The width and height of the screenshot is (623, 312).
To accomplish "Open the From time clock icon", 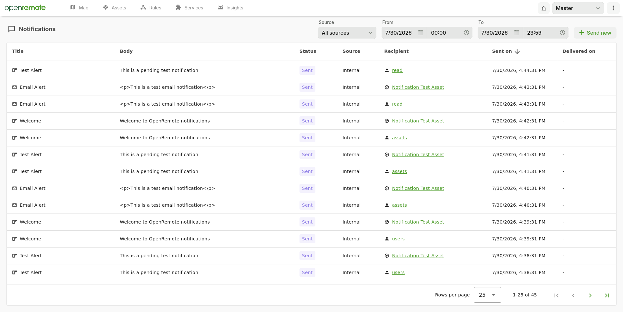I will point(466,33).
